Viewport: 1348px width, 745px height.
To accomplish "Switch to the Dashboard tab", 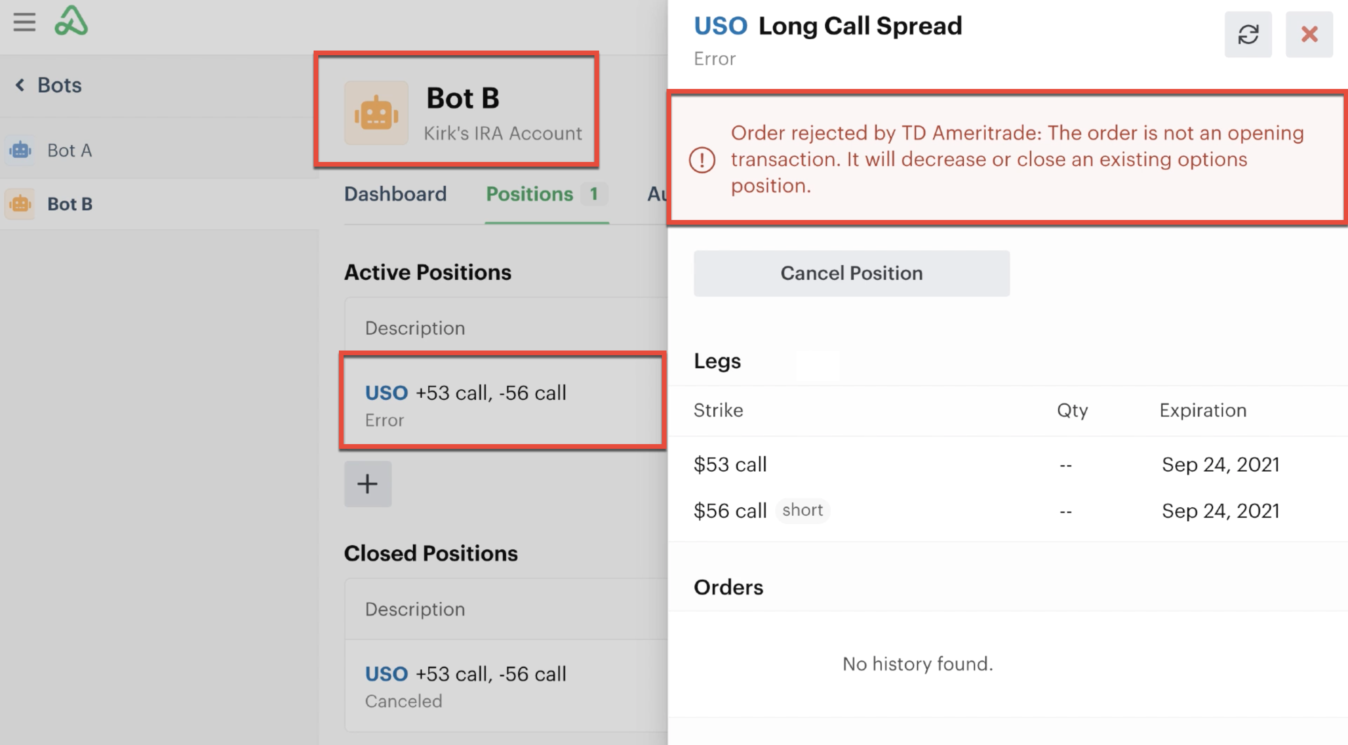I will coord(395,194).
